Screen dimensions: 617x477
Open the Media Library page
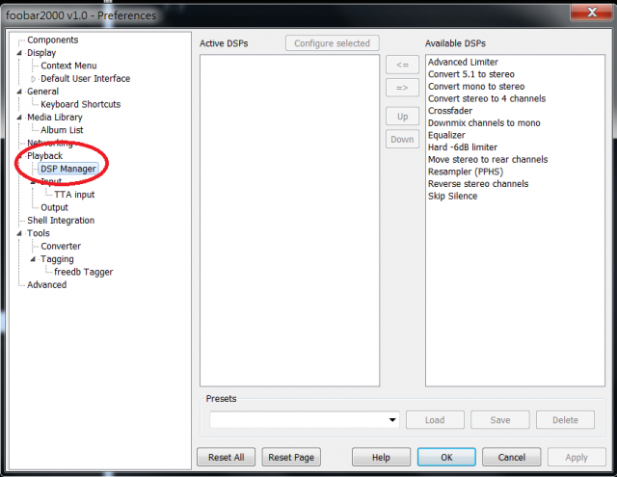point(54,118)
